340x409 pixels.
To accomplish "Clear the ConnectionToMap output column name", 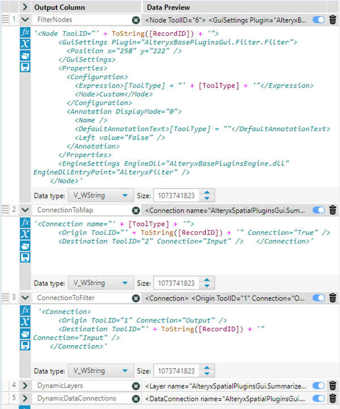I will point(136,210).
